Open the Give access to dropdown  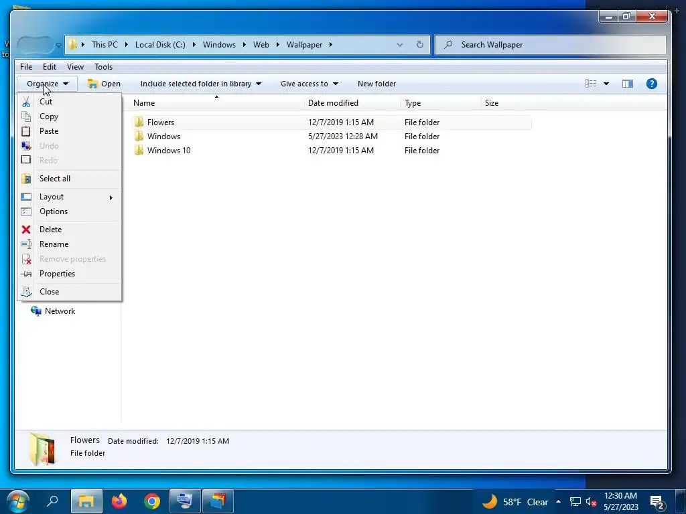tap(310, 84)
